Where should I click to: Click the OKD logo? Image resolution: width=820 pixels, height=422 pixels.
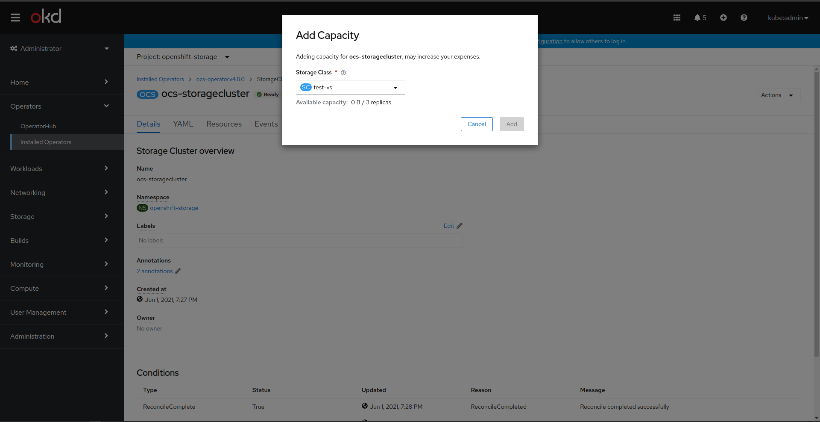click(x=46, y=17)
